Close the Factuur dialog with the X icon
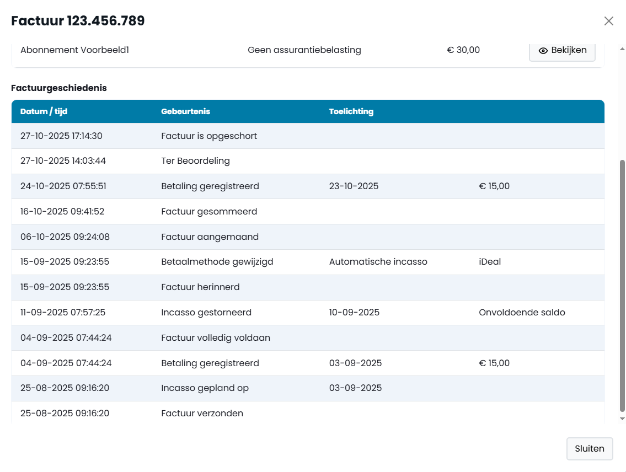 click(608, 21)
